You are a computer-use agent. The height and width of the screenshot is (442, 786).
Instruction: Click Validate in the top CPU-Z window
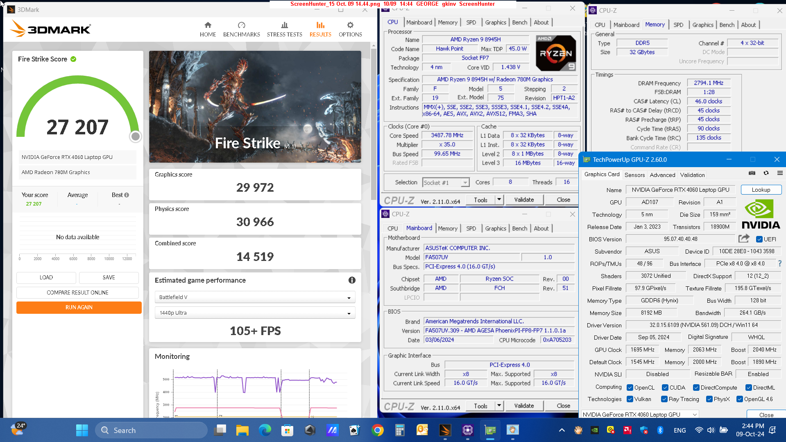(x=524, y=199)
